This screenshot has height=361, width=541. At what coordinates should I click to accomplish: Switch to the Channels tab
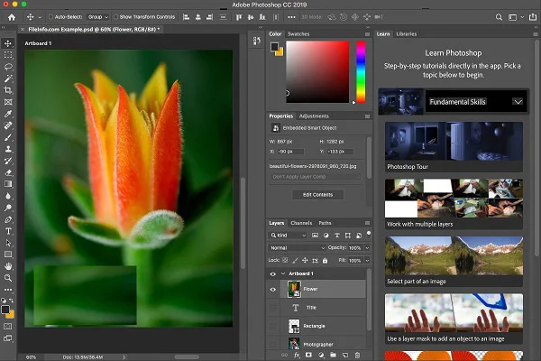(x=301, y=223)
